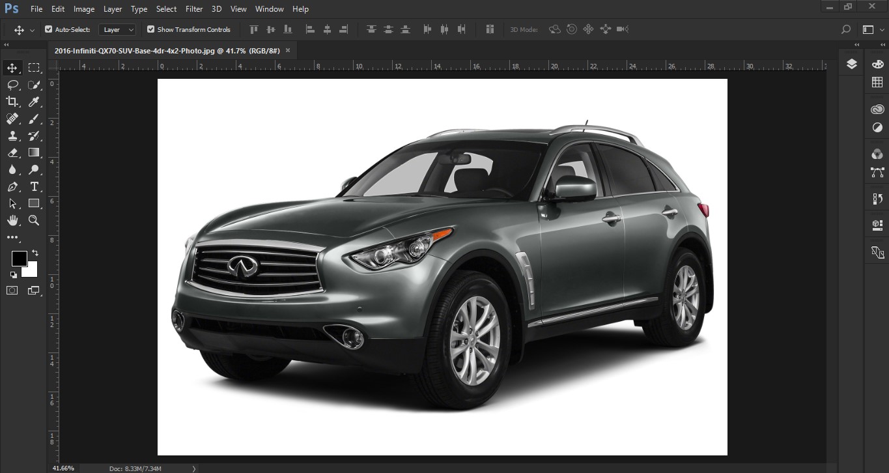Select the Pen tool

point(12,186)
